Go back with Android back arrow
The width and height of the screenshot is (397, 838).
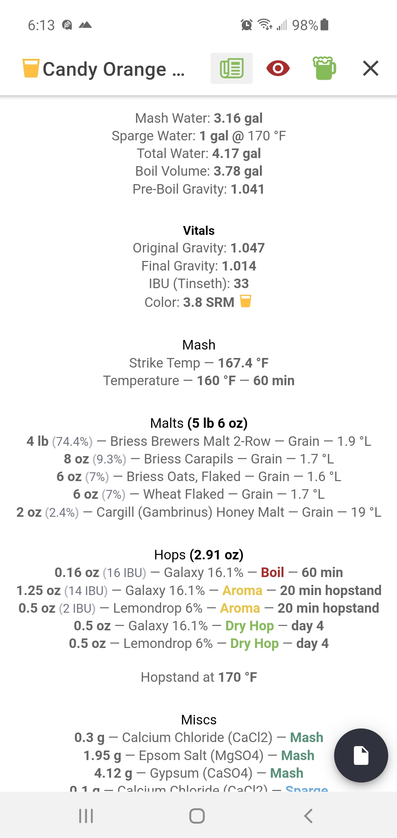(308, 816)
